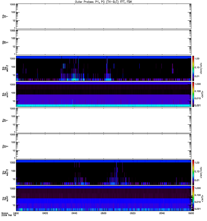Screen dimensions: 207x221
Task: Click the 'thc fbk scm1' panel label
Action: coord(5,198)
